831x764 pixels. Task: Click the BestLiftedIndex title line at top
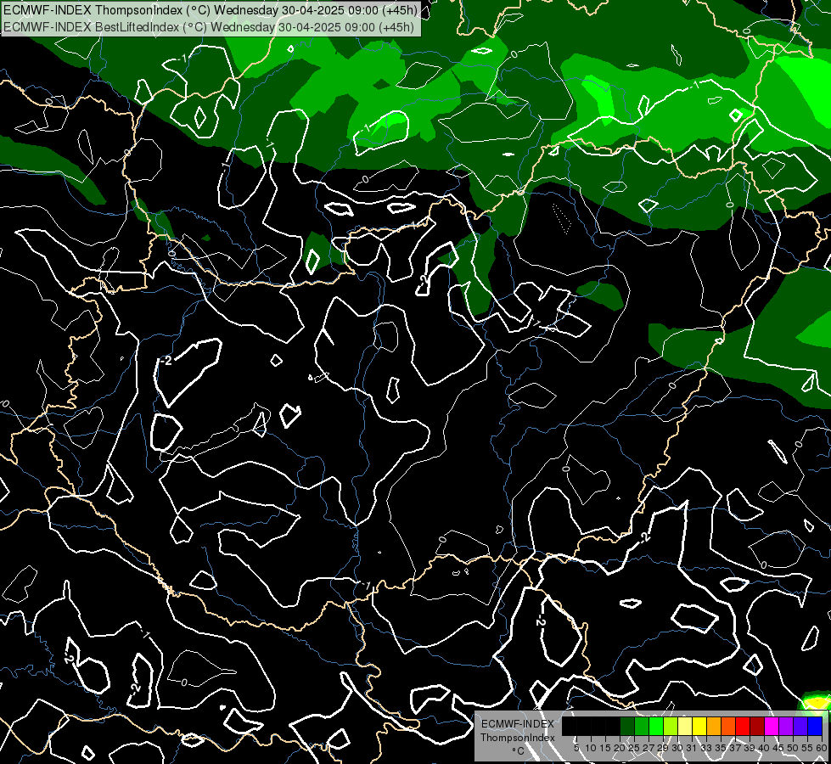point(208,27)
